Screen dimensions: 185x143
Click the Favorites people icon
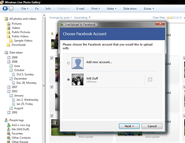pos(9,133)
